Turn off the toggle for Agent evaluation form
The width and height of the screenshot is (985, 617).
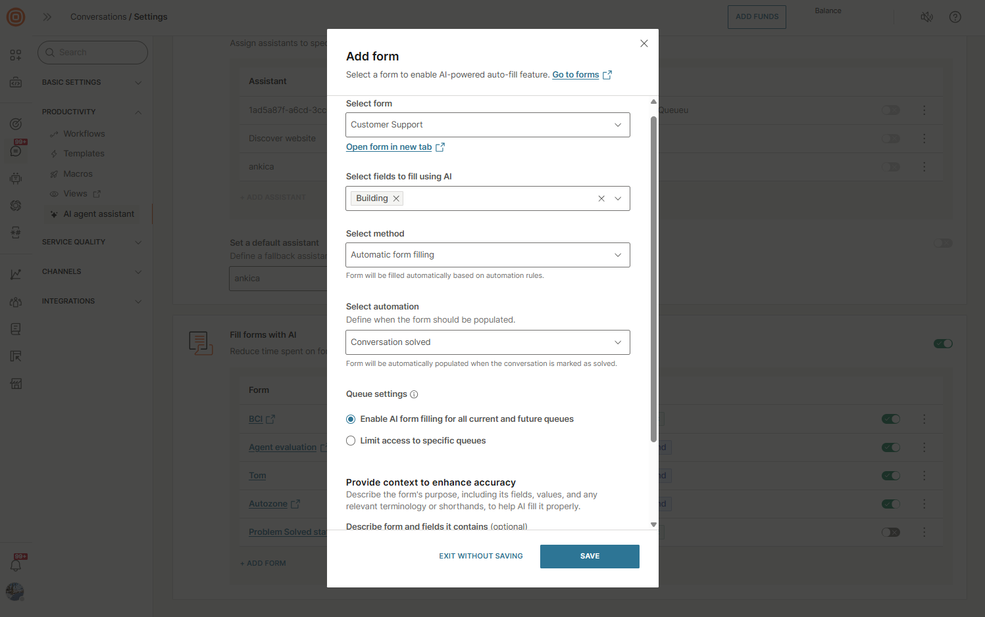890,447
